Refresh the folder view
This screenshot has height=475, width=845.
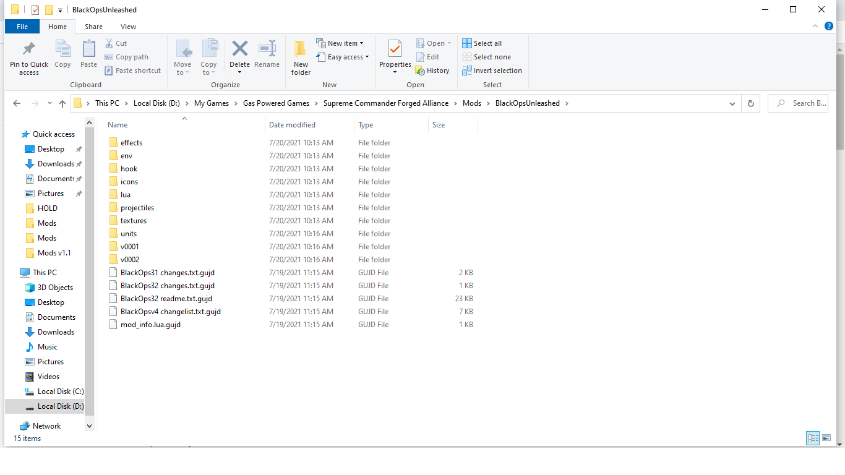tap(751, 103)
